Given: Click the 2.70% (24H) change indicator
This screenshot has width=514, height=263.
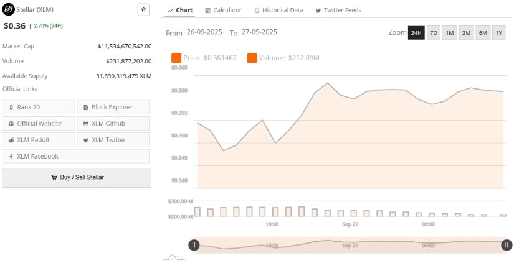Looking at the screenshot, I should pyautogui.click(x=45, y=26).
